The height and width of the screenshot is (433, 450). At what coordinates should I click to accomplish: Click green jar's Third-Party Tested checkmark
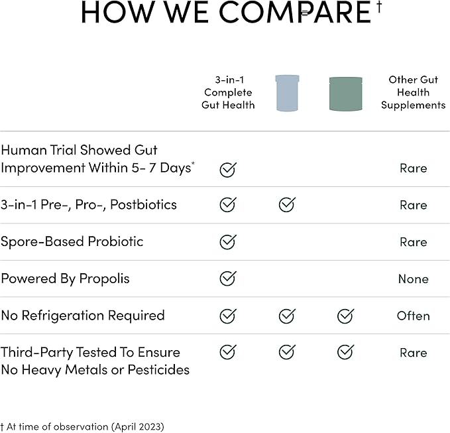click(x=345, y=352)
